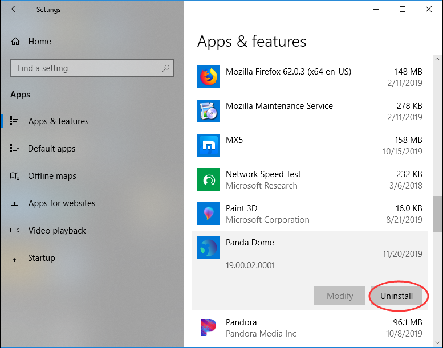Viewport: 443px width, 348px height.
Task: Click the Offline maps sidebar icon
Action: (15, 175)
